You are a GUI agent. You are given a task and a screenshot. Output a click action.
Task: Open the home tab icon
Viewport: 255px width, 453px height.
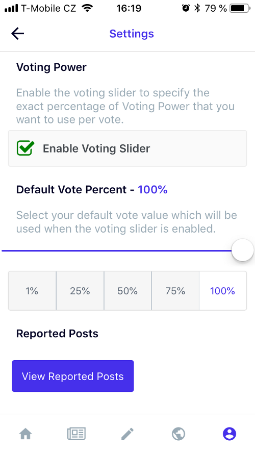click(25, 434)
